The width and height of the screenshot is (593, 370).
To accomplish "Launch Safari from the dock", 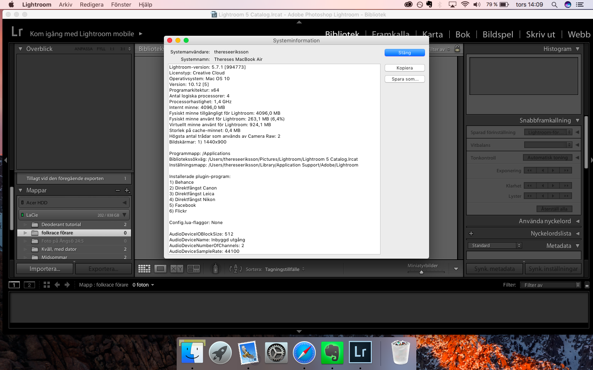I will [304, 352].
